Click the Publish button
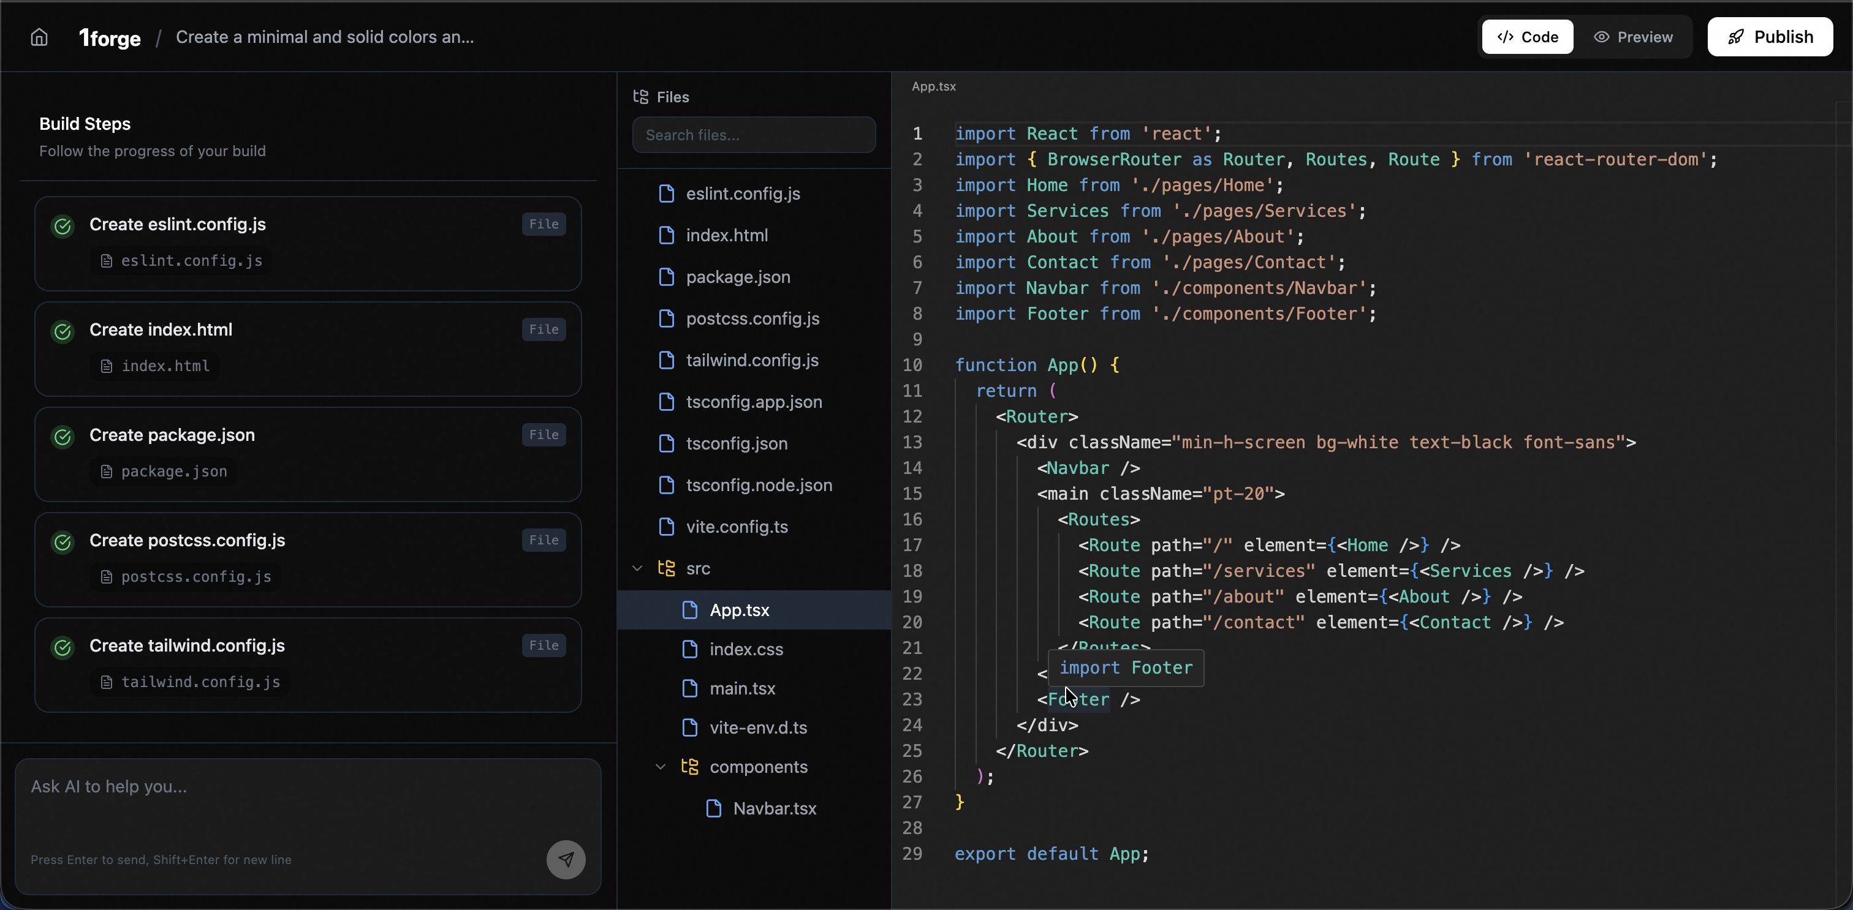Viewport: 1853px width, 910px height. coord(1770,37)
